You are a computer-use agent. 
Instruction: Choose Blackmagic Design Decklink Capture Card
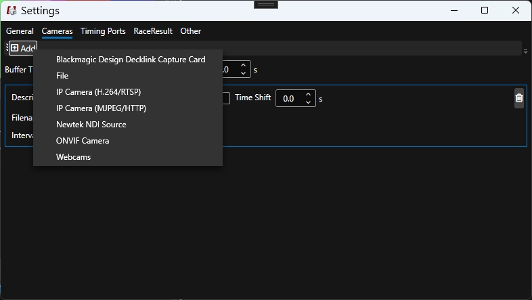pyautogui.click(x=131, y=60)
